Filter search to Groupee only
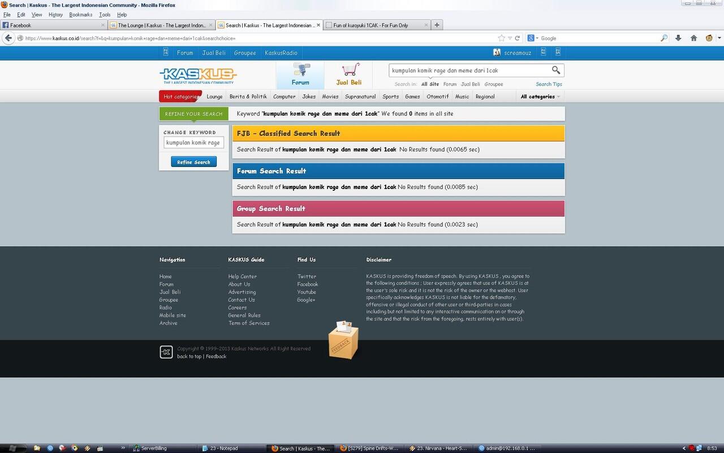 [493, 84]
